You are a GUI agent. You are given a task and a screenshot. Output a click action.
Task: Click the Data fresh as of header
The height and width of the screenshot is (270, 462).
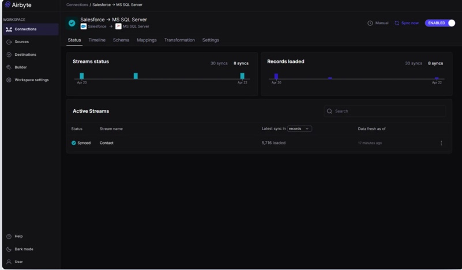[x=371, y=129]
